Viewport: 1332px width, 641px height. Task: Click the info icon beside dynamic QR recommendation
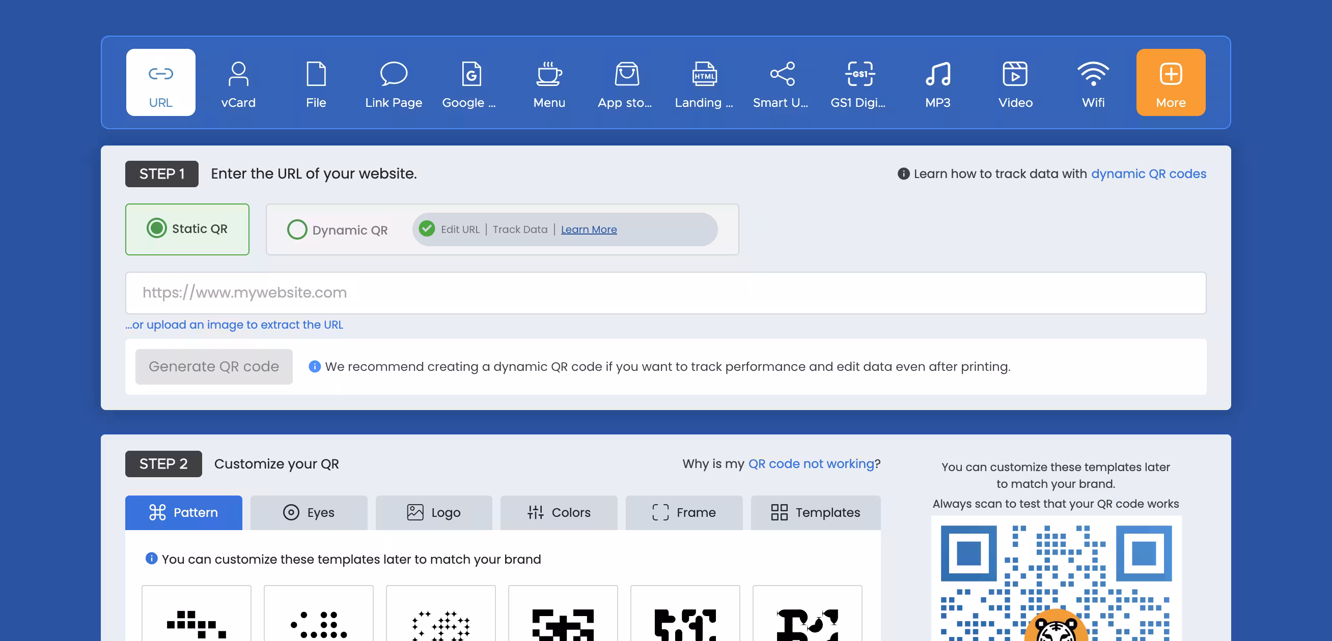point(314,366)
